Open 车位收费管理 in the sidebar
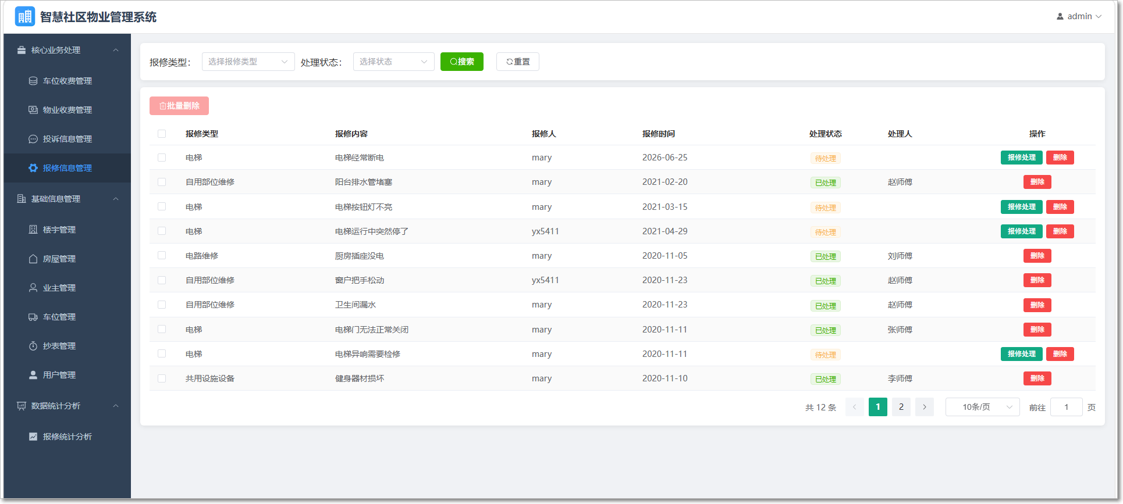The width and height of the screenshot is (1123, 504). [x=67, y=81]
